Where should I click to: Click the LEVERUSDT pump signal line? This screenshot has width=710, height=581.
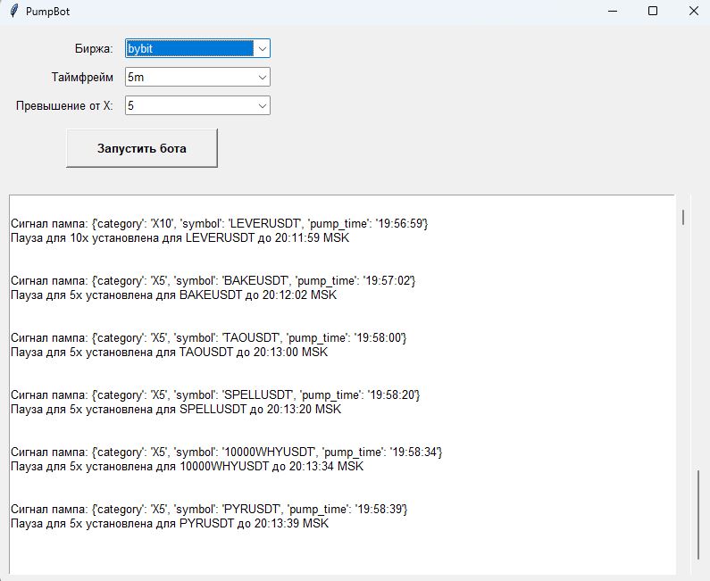tap(219, 223)
